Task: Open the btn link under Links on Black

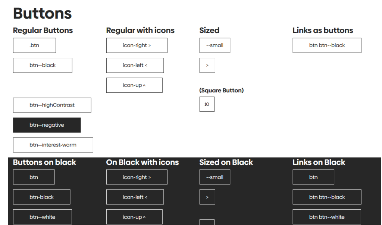Action: click(x=313, y=177)
